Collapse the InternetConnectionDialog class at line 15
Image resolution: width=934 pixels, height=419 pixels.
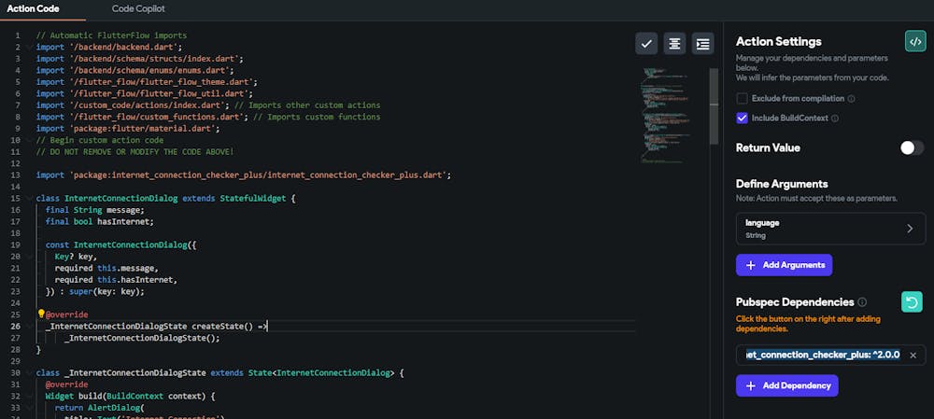click(x=29, y=199)
